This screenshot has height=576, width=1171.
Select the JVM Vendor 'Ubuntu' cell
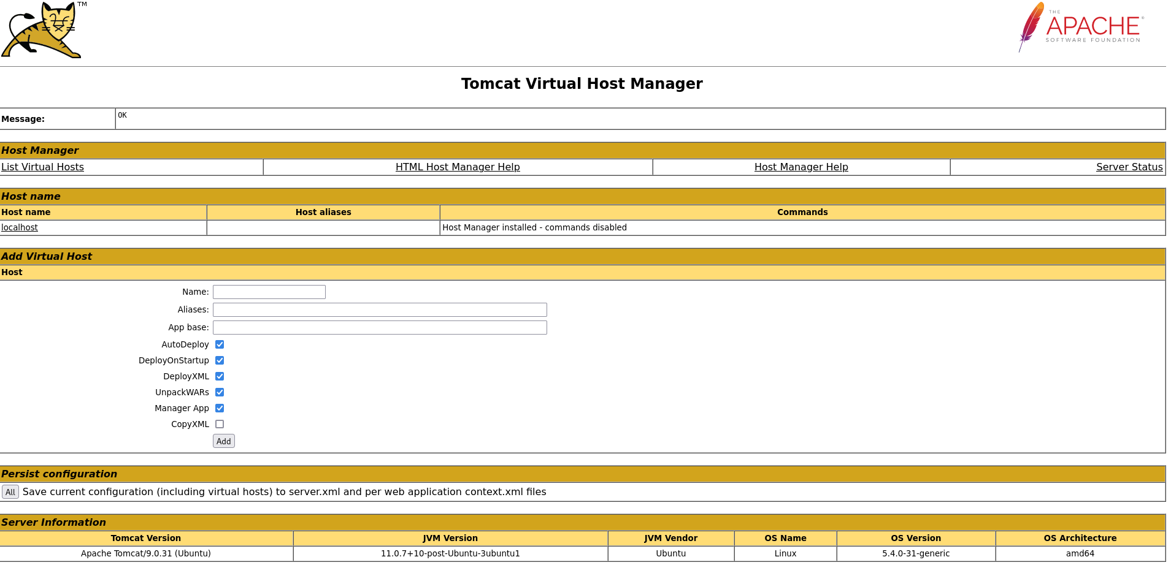coord(671,553)
